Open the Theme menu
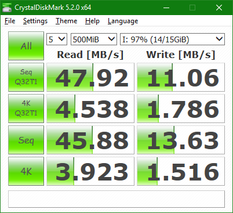 [x=67, y=21]
